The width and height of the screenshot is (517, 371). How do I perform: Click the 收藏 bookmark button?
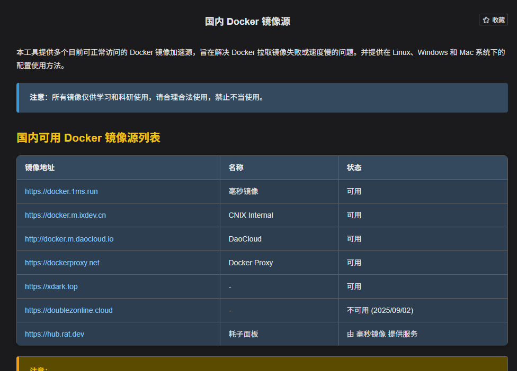[x=493, y=20]
